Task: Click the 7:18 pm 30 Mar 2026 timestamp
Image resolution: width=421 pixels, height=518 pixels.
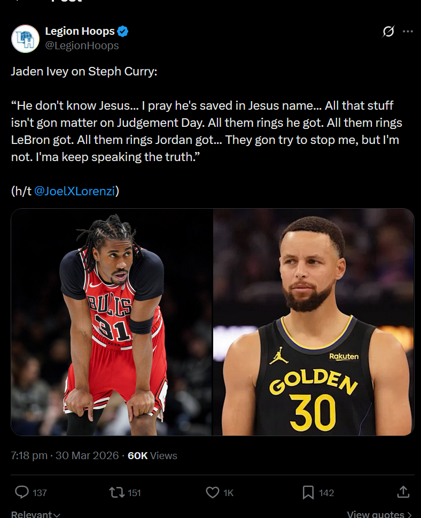Action: (x=65, y=455)
